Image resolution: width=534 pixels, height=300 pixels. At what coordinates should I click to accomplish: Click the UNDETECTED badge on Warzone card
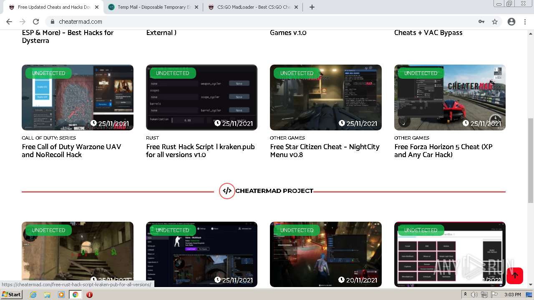tap(48, 73)
